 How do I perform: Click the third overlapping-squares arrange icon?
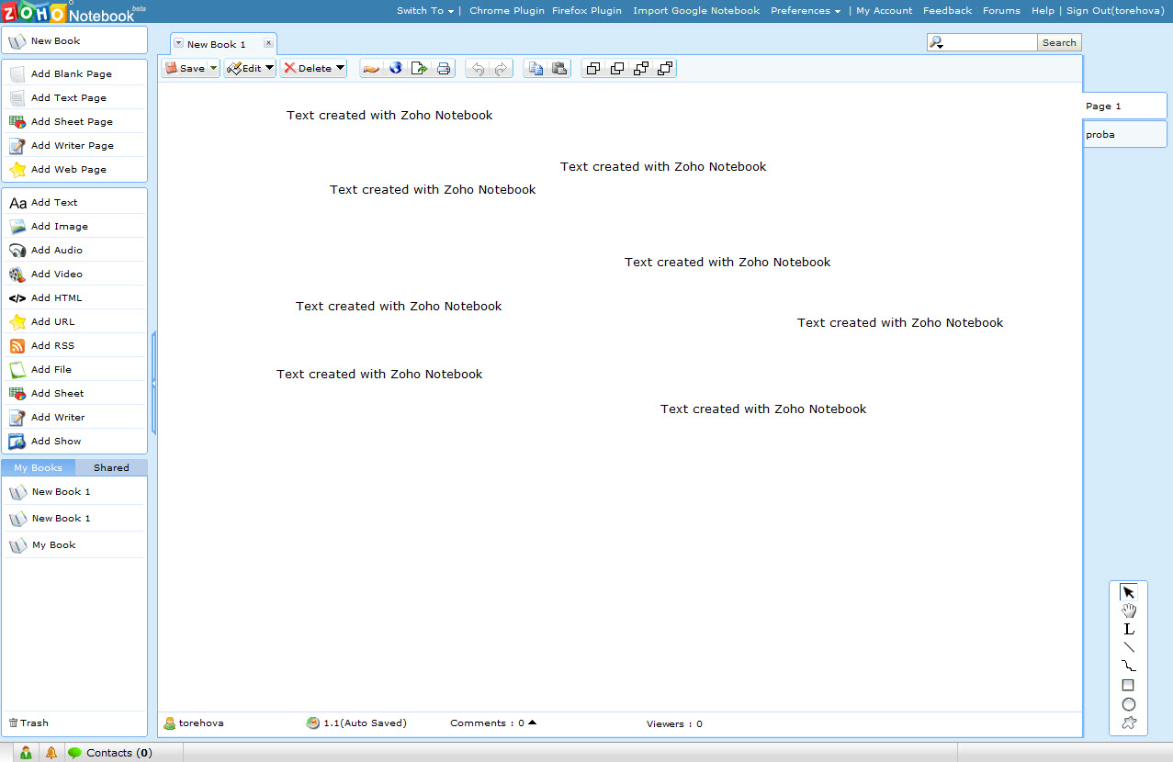point(641,68)
